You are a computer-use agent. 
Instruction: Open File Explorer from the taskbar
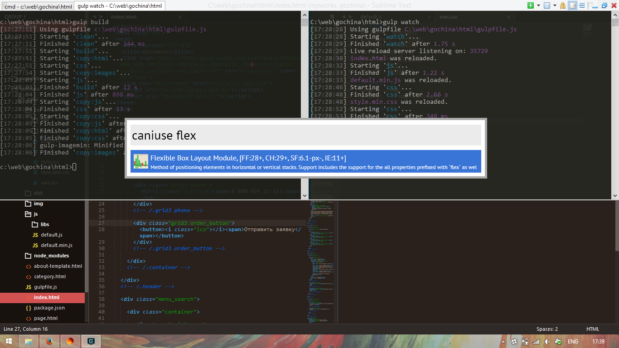[29, 341]
